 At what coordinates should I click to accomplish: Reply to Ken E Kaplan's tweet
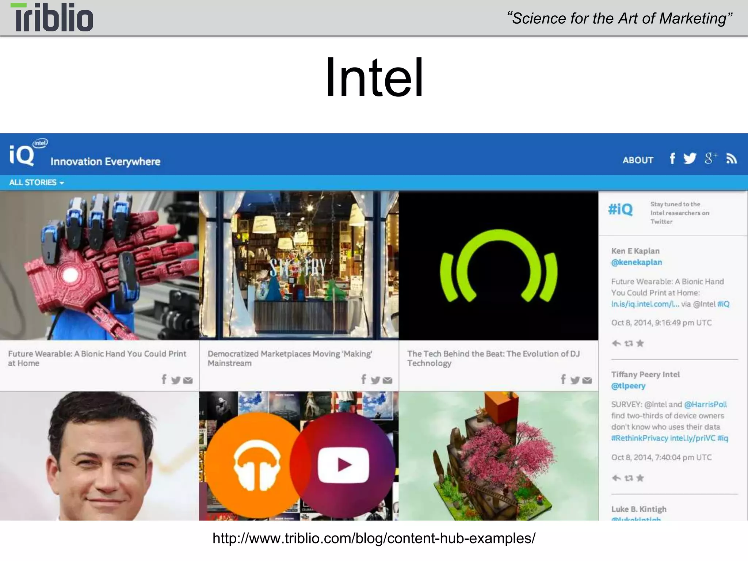(616, 343)
